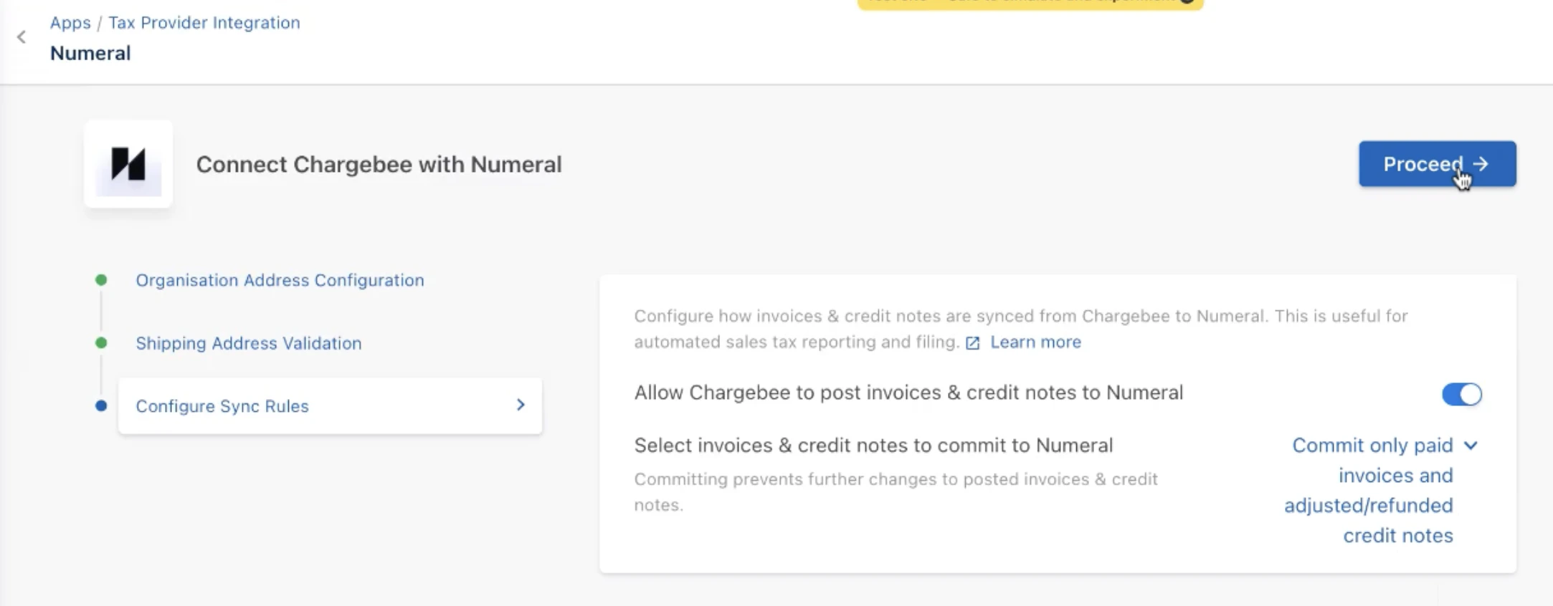Click green dot for Organisation Address step
This screenshot has width=1553, height=606.
pyautogui.click(x=101, y=280)
